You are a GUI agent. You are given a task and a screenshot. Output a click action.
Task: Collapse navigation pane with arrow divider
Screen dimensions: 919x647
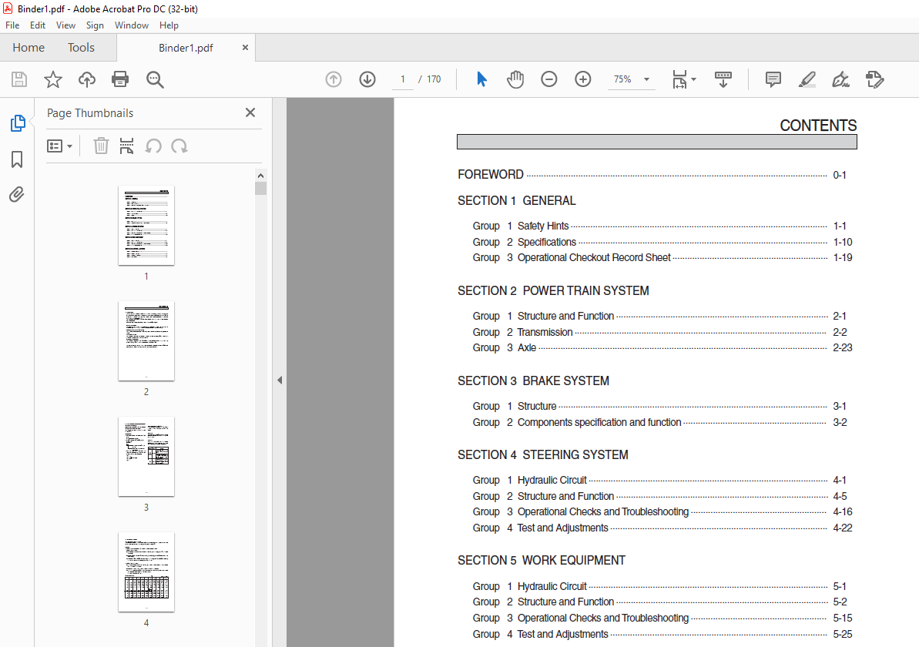click(280, 380)
